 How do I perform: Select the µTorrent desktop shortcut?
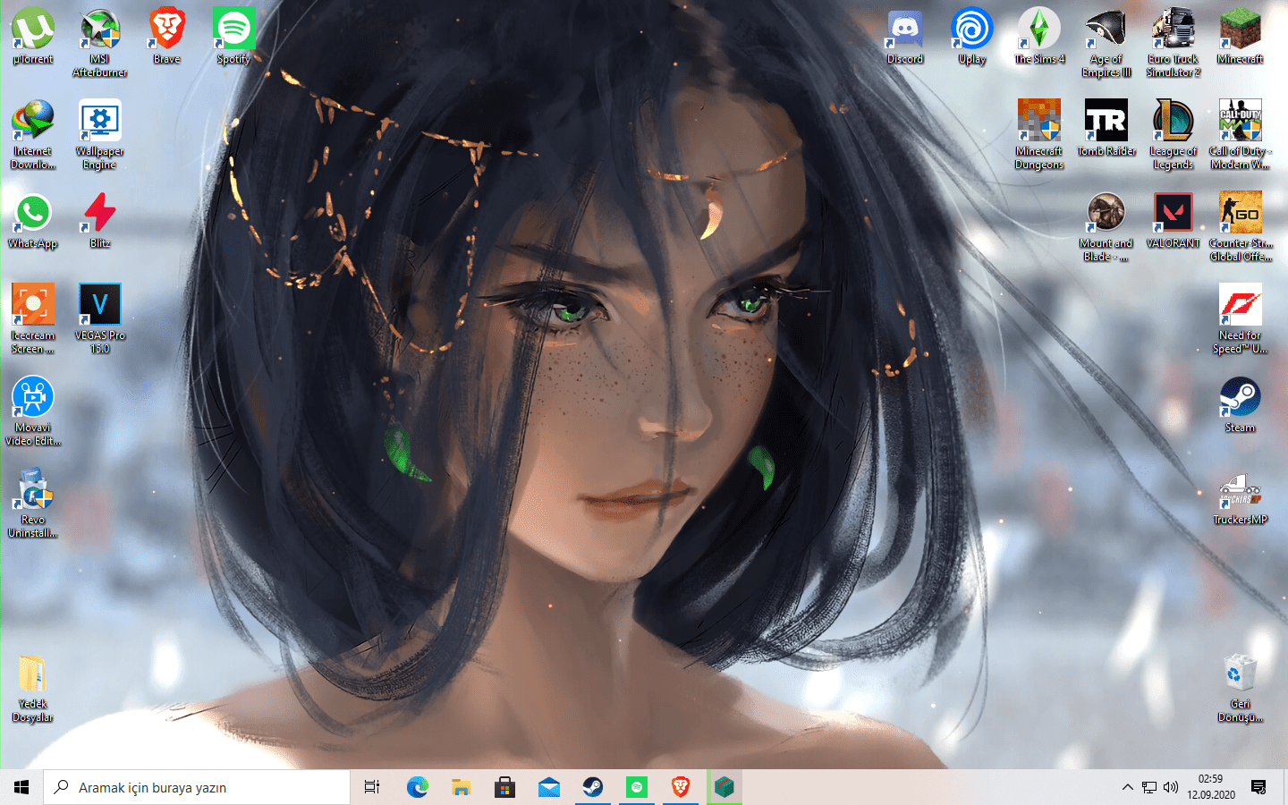(x=33, y=36)
